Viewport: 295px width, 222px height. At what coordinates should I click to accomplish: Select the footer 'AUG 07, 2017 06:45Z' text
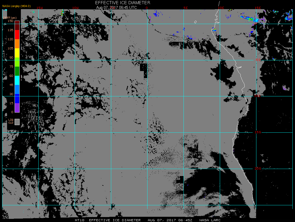click(x=170, y=220)
